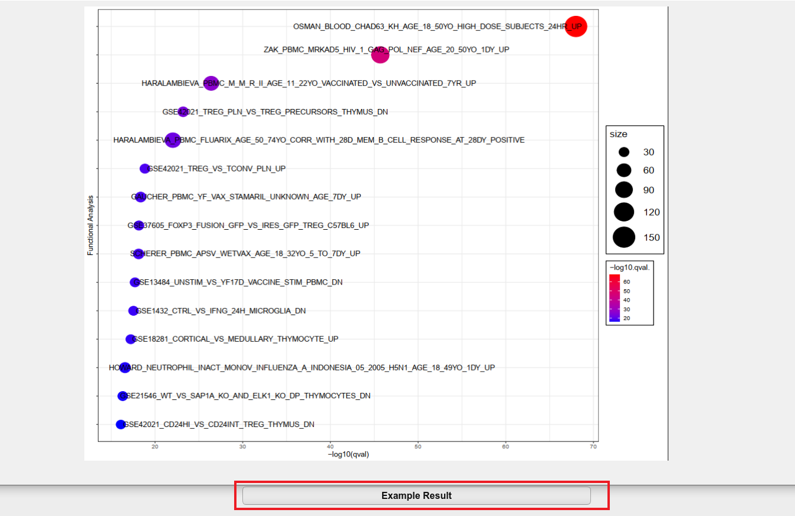795x516 pixels.
Task: Select GSE1432_CTRL_VS_IFNG_24H_MICROGLIA_DN label
Action: click(x=221, y=310)
